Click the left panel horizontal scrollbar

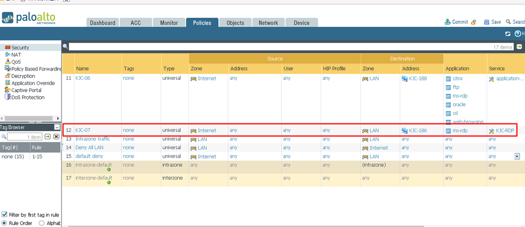(31, 119)
